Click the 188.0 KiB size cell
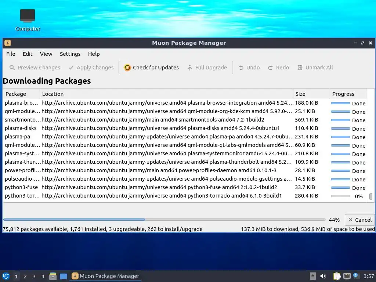This screenshot has height=282, width=376. 307,103
